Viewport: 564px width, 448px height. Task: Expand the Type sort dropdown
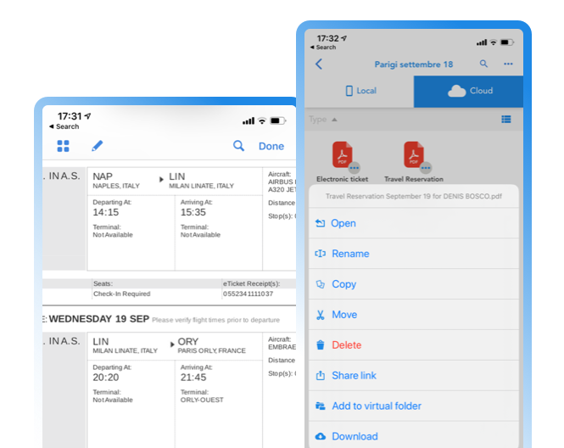(x=323, y=120)
